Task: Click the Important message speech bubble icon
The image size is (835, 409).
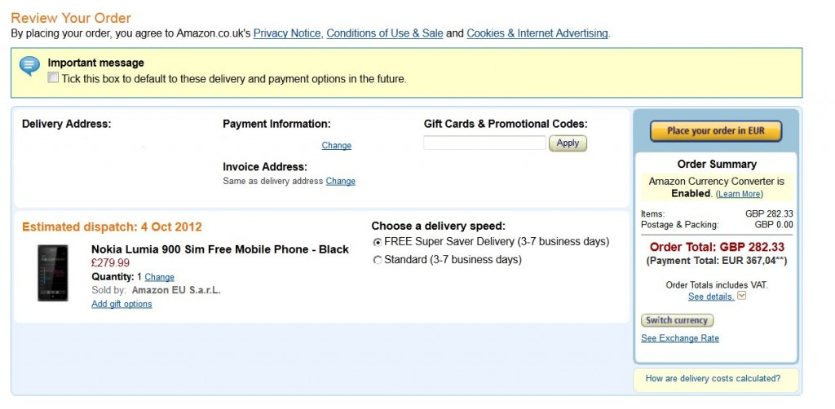Action: click(x=29, y=65)
